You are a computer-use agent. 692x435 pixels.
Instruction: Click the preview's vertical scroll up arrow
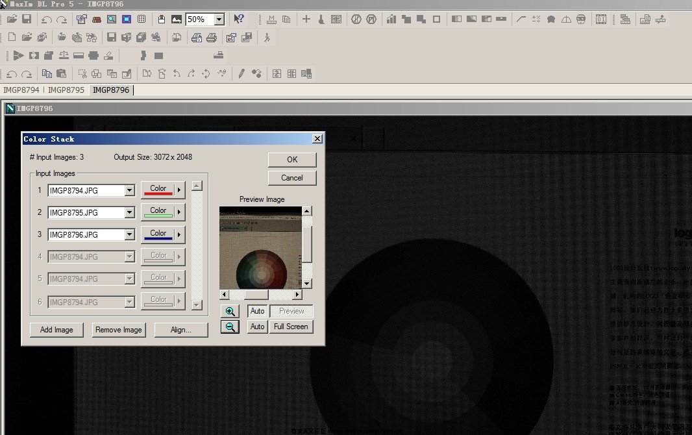[x=306, y=211]
